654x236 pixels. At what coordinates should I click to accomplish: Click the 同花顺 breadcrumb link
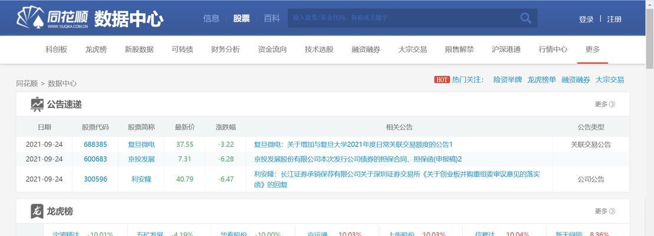27,83
